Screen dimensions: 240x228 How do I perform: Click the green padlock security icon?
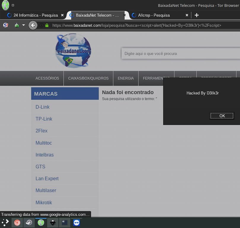47,25
